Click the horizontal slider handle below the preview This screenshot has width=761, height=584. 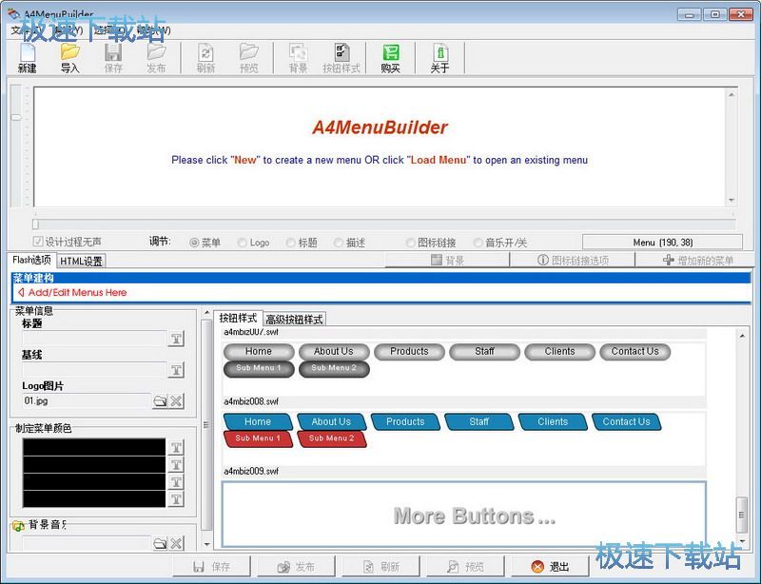click(35, 224)
